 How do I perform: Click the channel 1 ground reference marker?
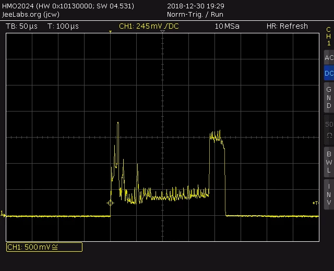(3, 214)
